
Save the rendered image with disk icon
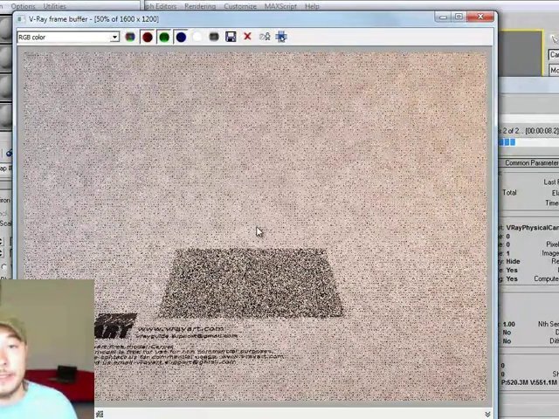[x=231, y=37]
